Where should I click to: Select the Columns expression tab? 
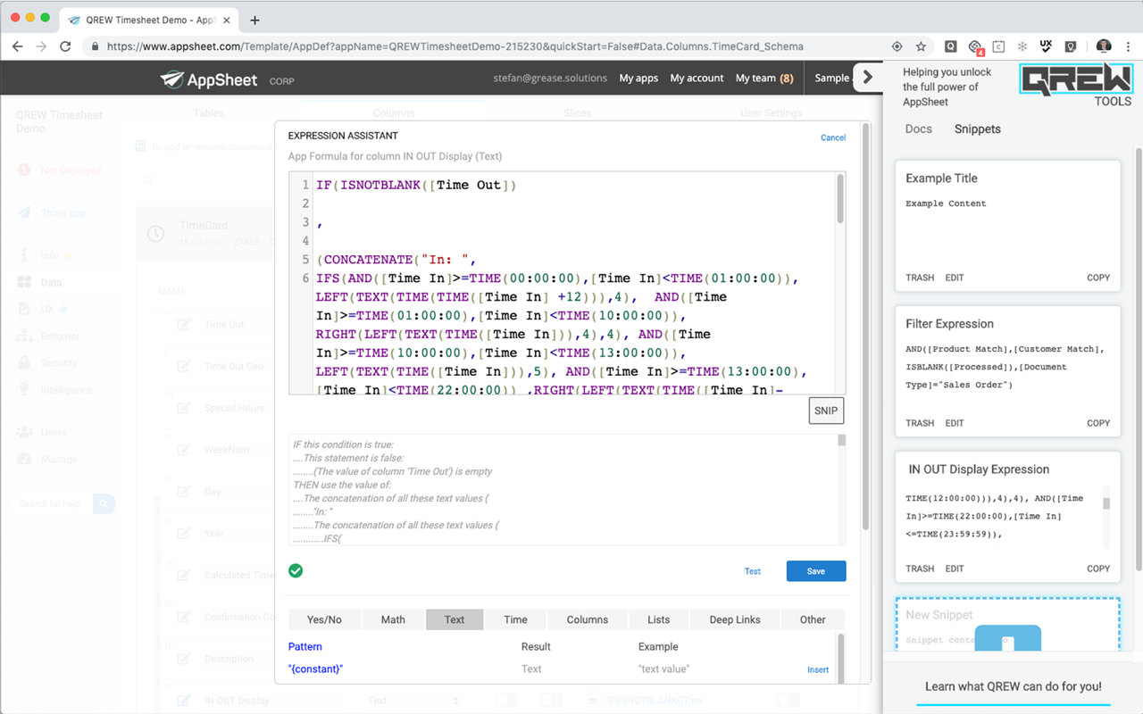point(587,619)
